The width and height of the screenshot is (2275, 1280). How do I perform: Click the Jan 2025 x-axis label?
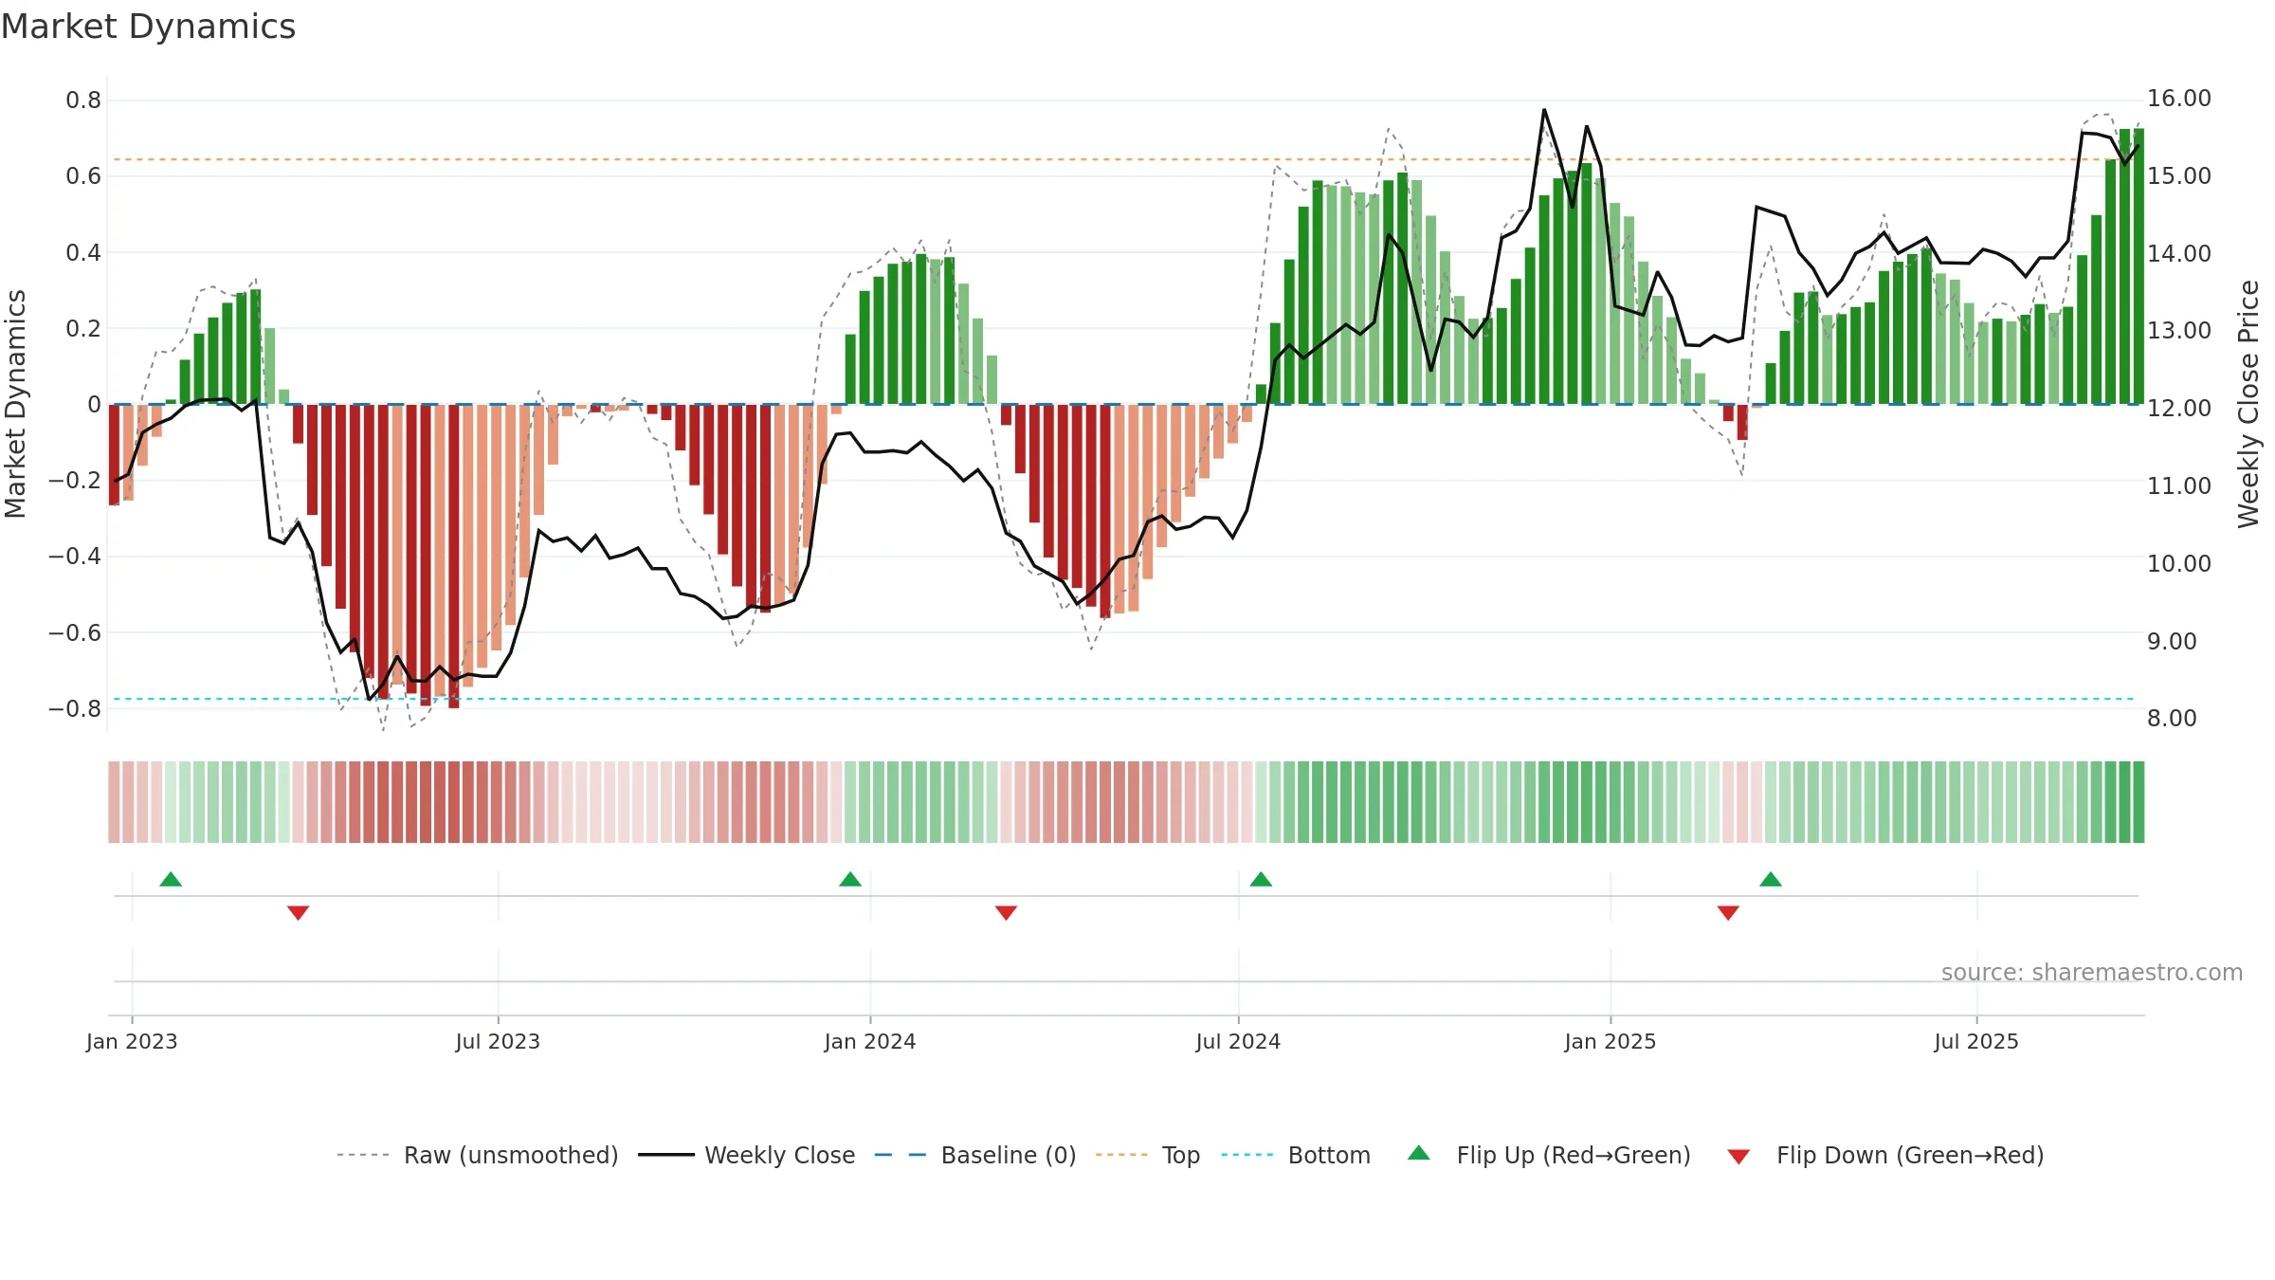click(1611, 1041)
